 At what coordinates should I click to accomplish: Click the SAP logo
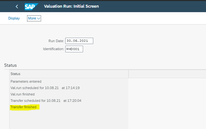31,7
